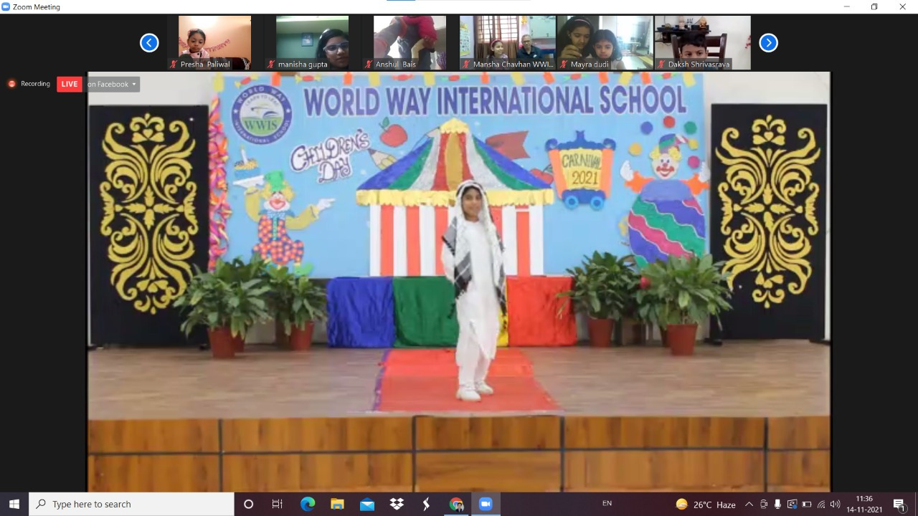Click the red LIVE indicator
Screen dimensions: 918x516
tap(70, 84)
